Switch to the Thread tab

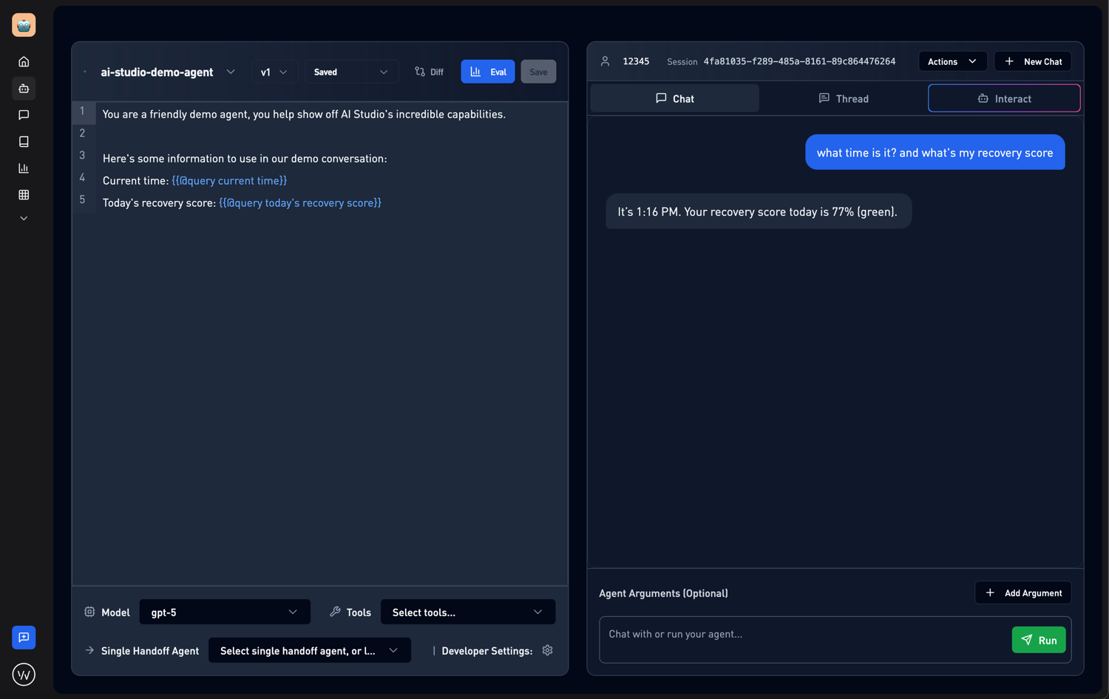844,98
